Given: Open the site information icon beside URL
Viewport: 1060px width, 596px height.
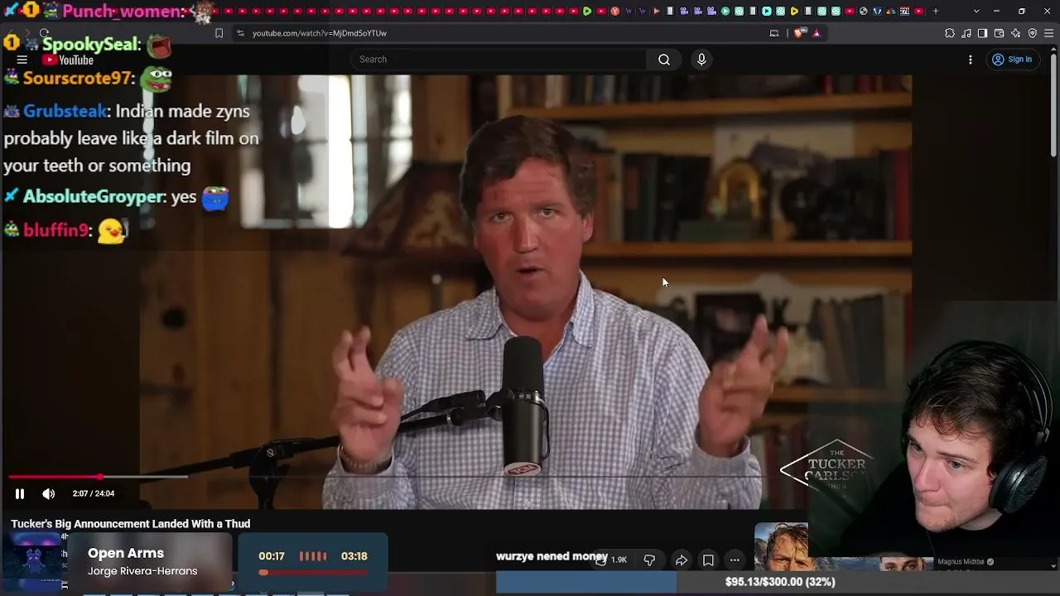Looking at the screenshot, I should [240, 33].
